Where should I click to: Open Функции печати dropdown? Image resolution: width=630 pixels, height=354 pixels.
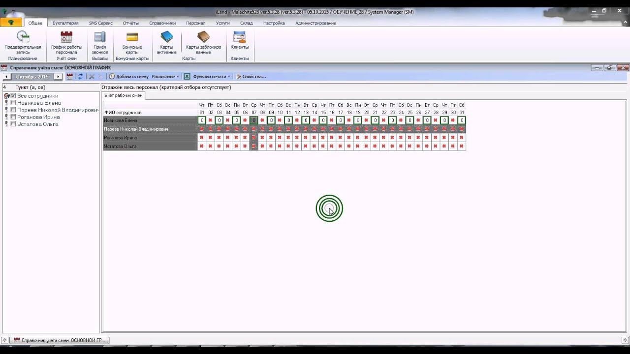click(x=212, y=77)
